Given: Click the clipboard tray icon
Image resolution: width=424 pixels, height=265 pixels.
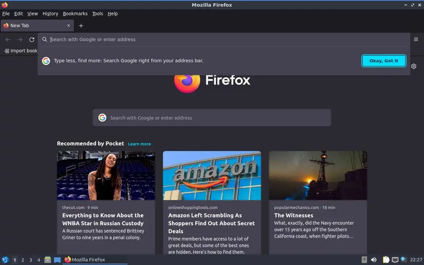Looking at the screenshot, I should pyautogui.click(x=386, y=260).
